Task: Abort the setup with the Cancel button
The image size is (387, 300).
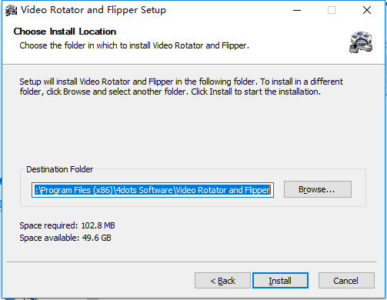Action: click(x=346, y=281)
